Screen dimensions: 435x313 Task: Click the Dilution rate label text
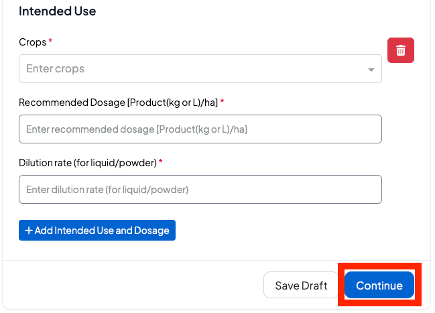click(87, 163)
